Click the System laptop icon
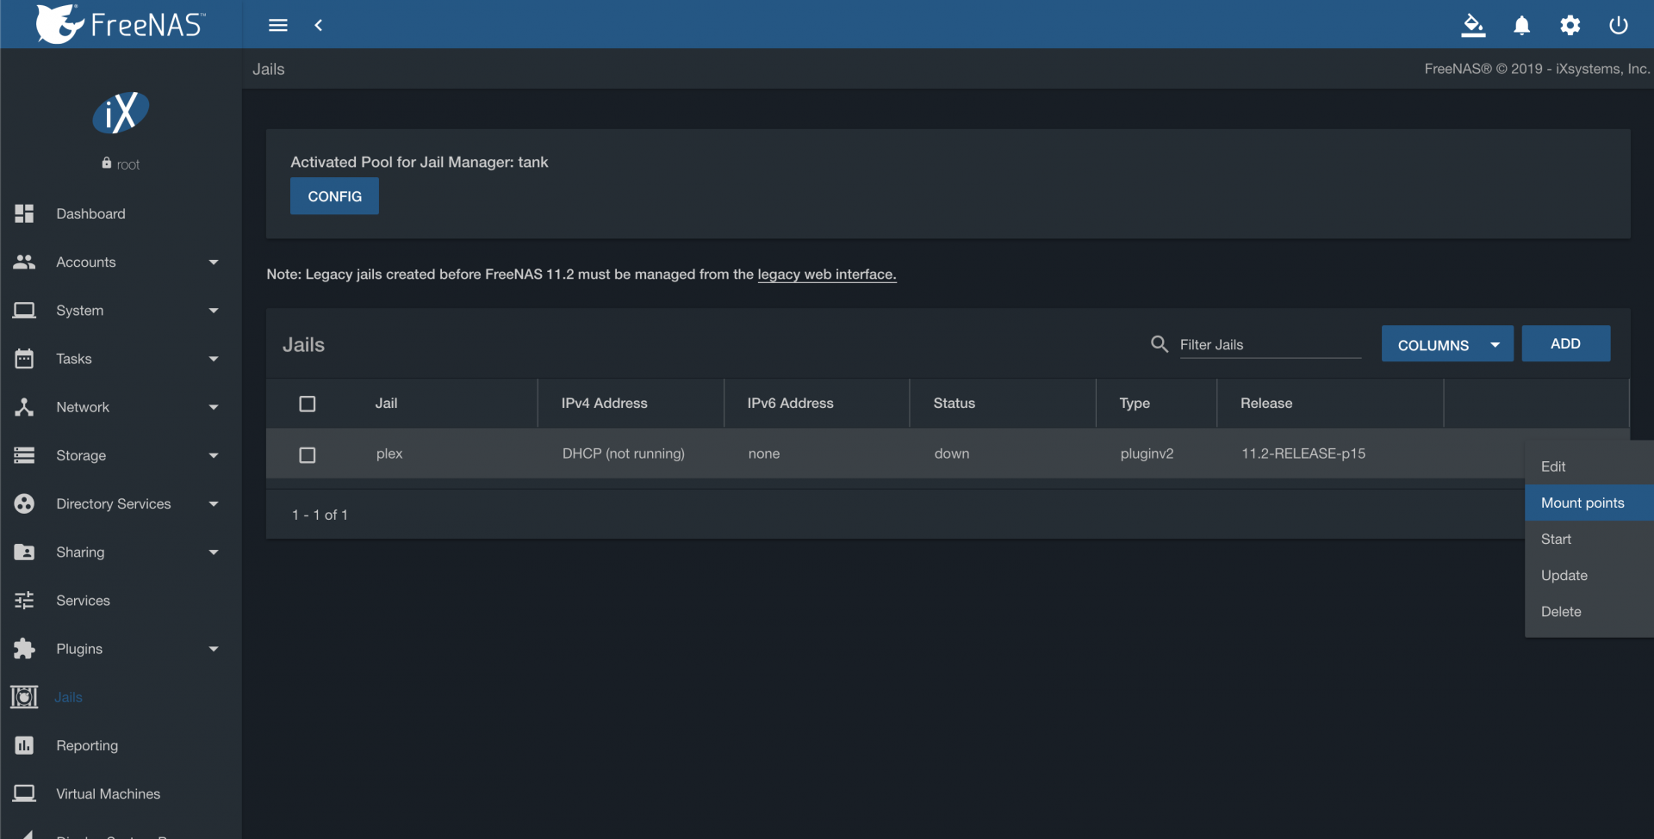 coord(24,310)
